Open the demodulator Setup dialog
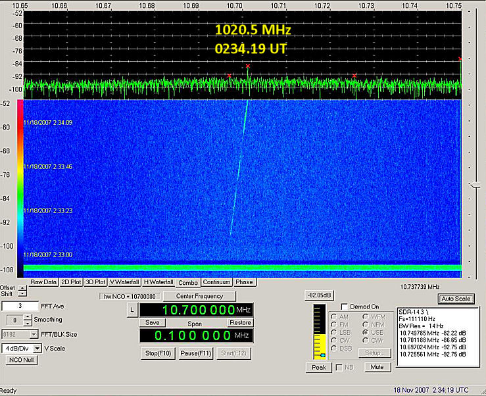The width and height of the screenshot is (486, 396). pyautogui.click(x=375, y=353)
